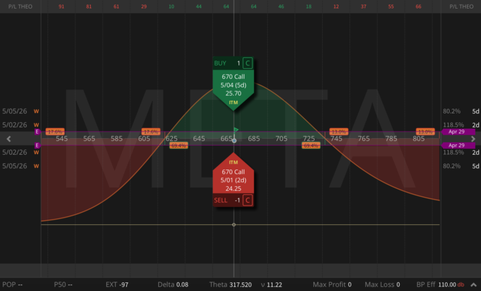This screenshot has height=291, width=481.
Task: Click the 13.0% tag above the 805 price
Action: [x=425, y=131]
